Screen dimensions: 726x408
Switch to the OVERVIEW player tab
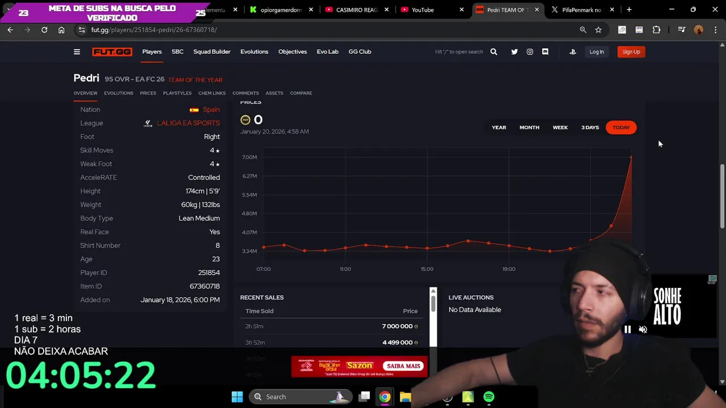[85, 93]
